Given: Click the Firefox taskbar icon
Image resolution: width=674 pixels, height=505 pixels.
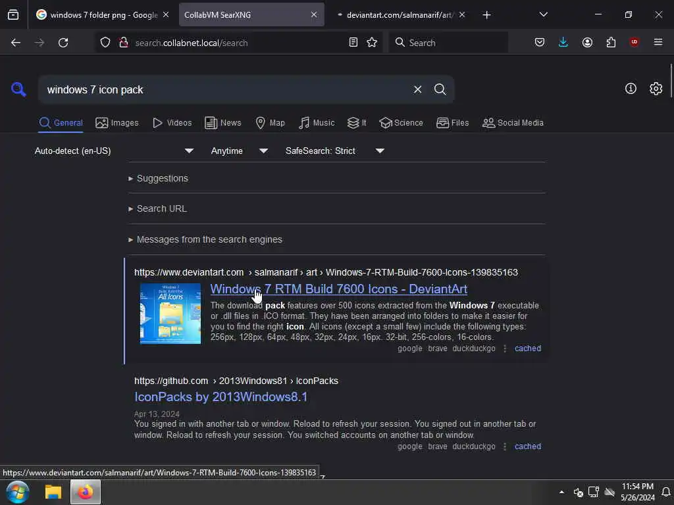Looking at the screenshot, I should point(85,492).
